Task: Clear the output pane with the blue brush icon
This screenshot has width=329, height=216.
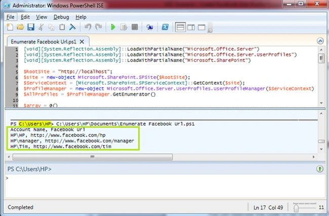Action: (72, 27)
